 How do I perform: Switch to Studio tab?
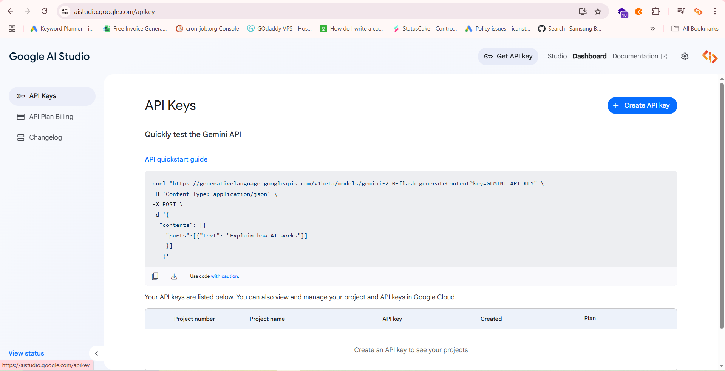(557, 56)
